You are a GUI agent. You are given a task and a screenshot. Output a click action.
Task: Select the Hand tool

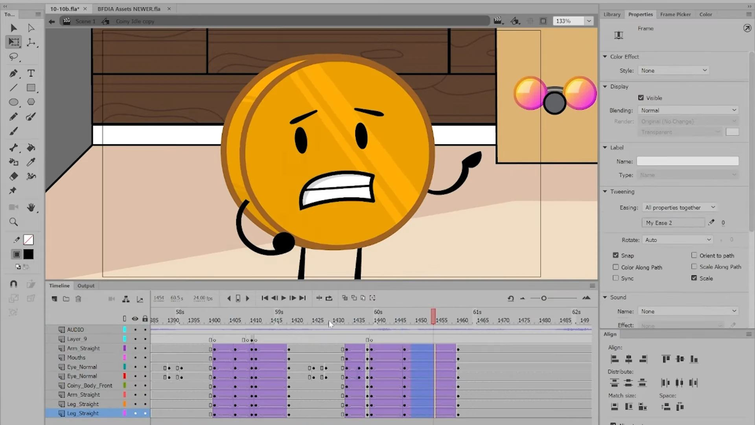[x=31, y=207]
